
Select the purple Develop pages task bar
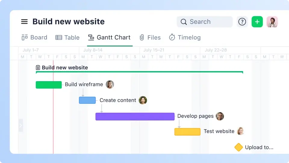click(x=135, y=117)
